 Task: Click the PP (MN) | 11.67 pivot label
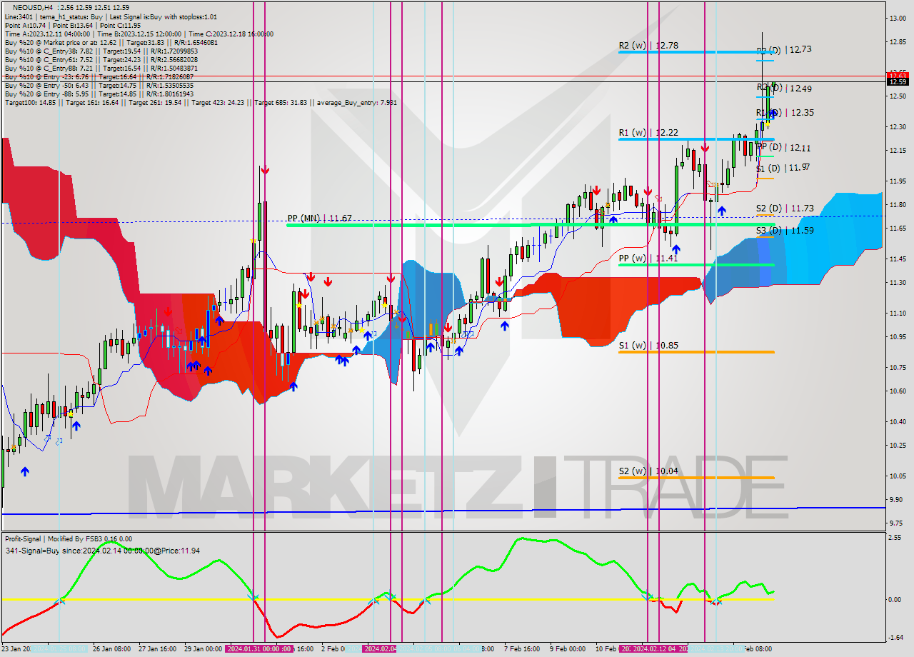pos(319,218)
